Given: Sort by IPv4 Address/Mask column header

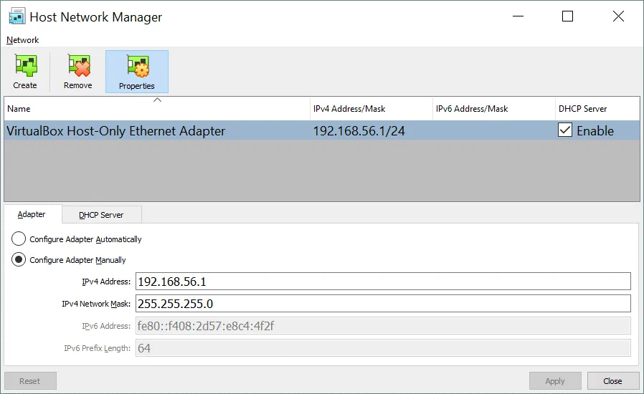Looking at the screenshot, I should coord(349,109).
